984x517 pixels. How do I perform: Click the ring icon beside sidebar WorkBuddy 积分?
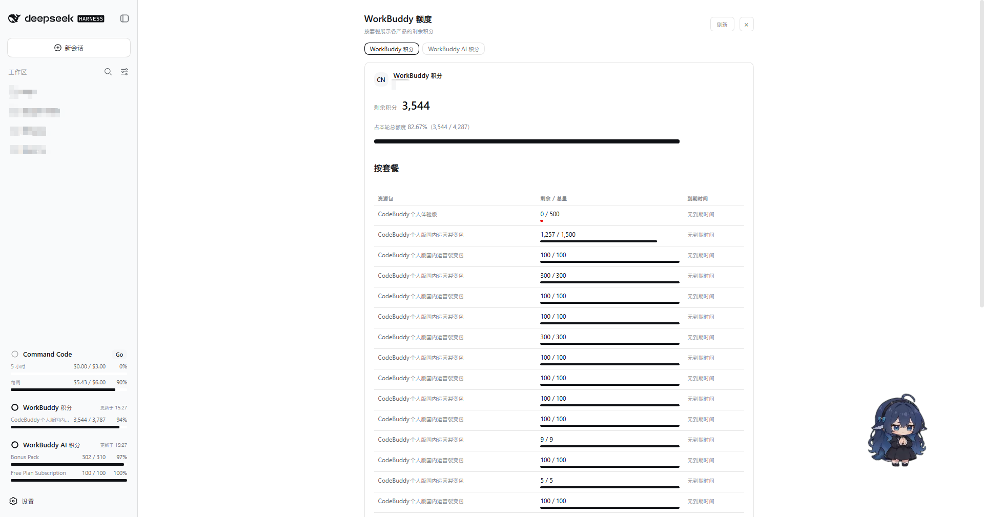click(15, 407)
